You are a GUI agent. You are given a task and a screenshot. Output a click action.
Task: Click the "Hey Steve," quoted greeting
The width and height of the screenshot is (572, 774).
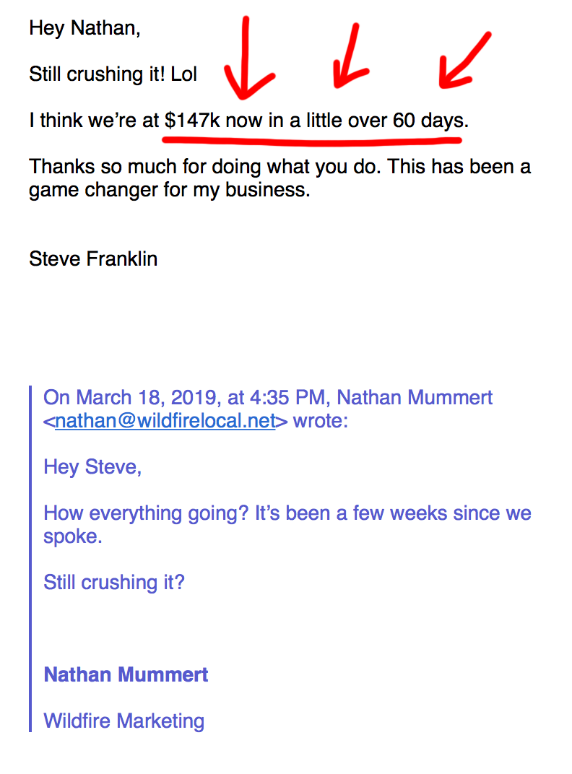[92, 467]
